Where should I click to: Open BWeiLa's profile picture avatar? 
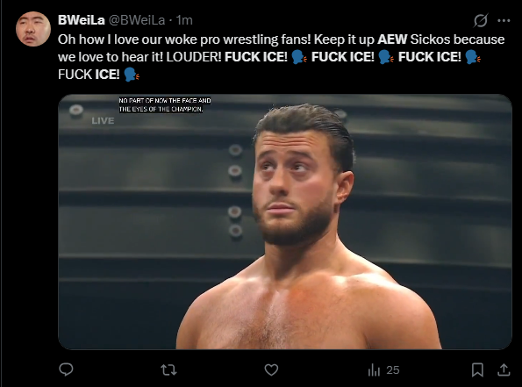pos(33,29)
